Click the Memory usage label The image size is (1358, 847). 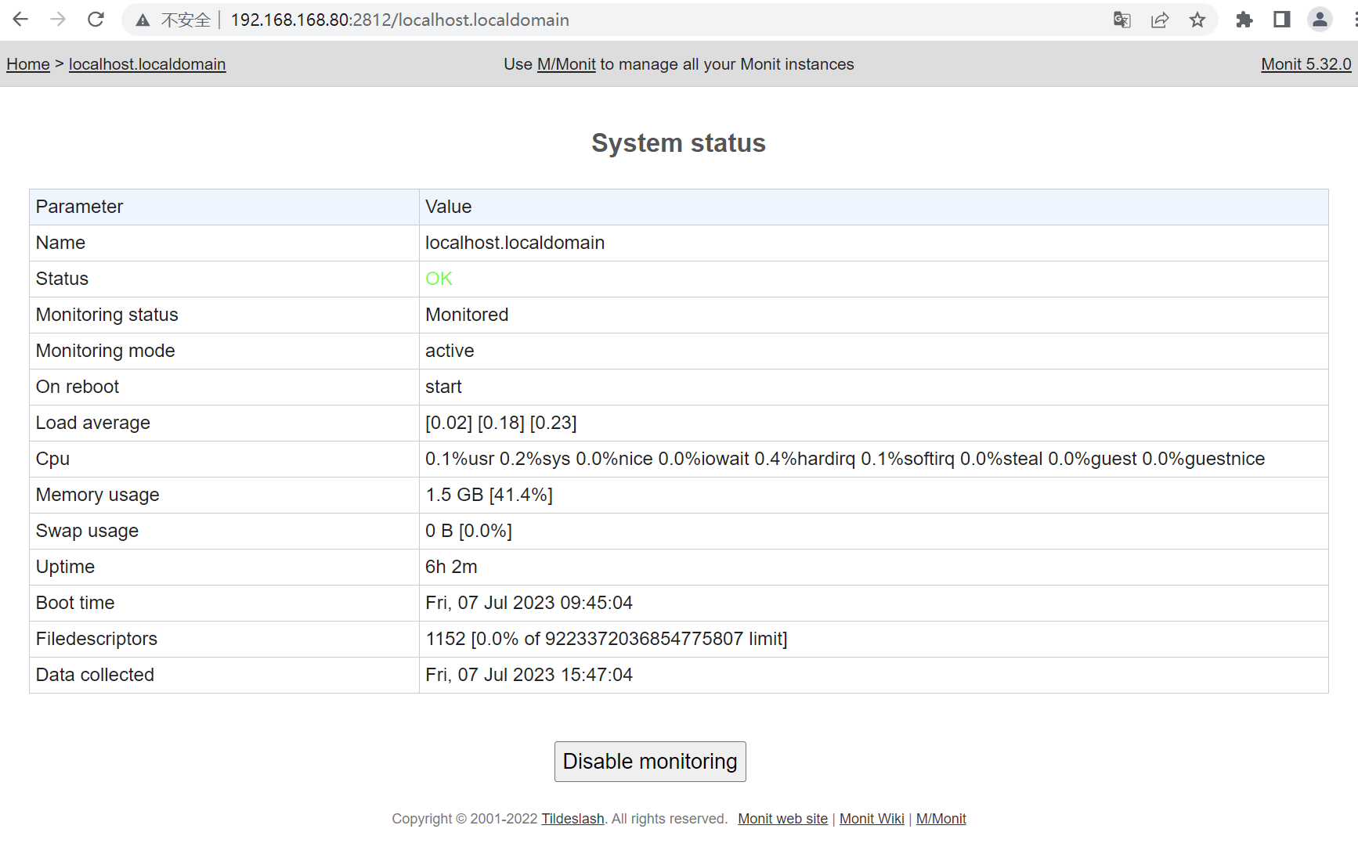tap(97, 495)
